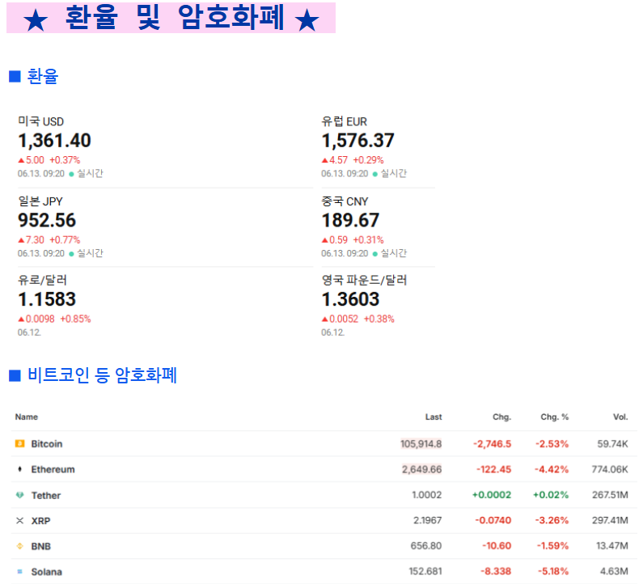Image resolution: width=643 pixels, height=584 pixels.
Task: Click Solana volume 4.63M
Action: pos(615,571)
